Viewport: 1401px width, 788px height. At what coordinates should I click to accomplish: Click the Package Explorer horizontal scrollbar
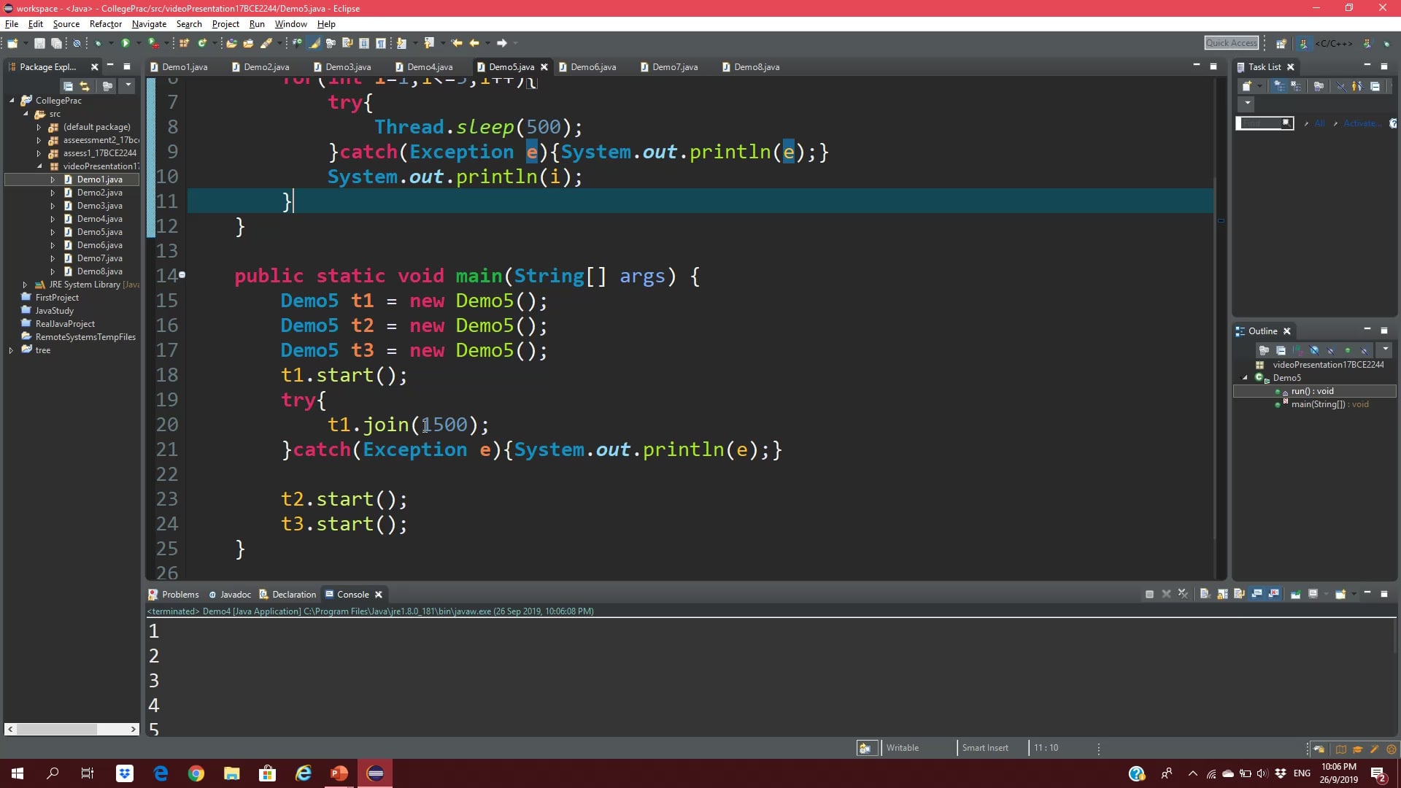click(x=72, y=729)
